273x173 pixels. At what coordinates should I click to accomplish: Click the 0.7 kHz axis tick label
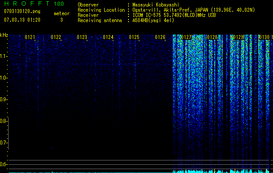3,143
